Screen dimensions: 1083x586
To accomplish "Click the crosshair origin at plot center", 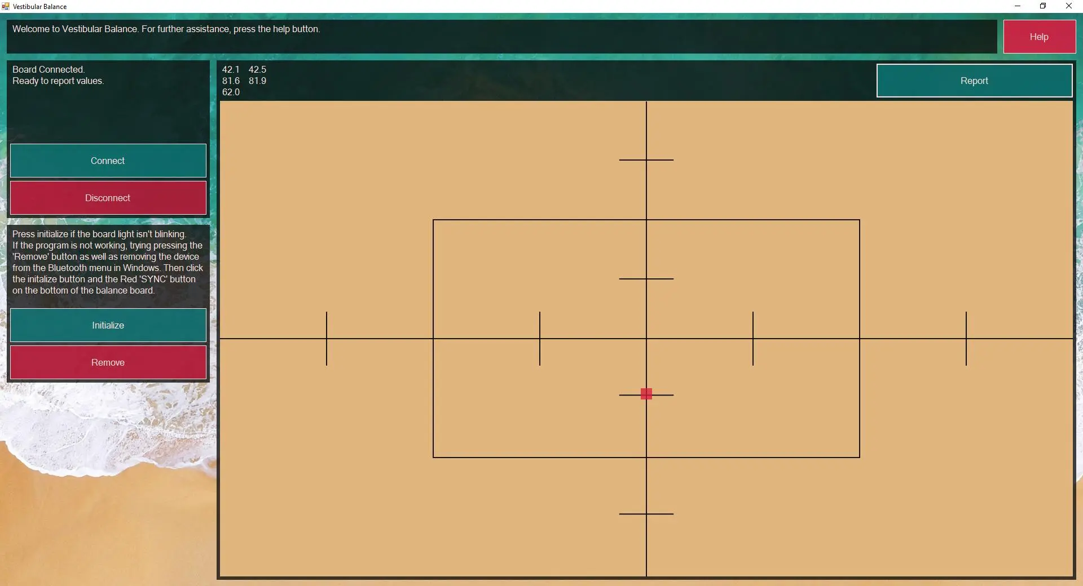I will (646, 339).
